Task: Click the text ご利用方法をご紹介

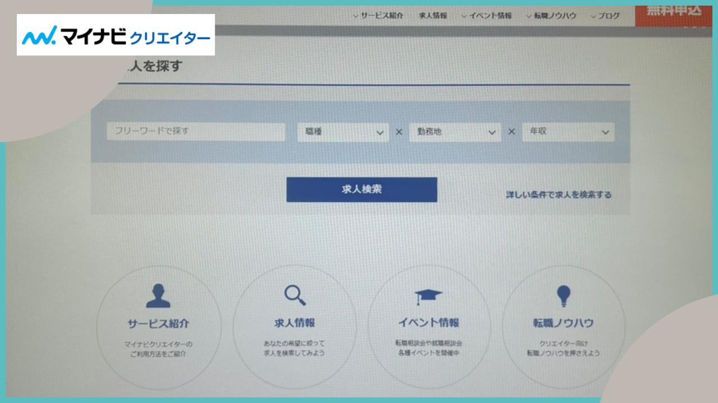Action: click(x=158, y=354)
